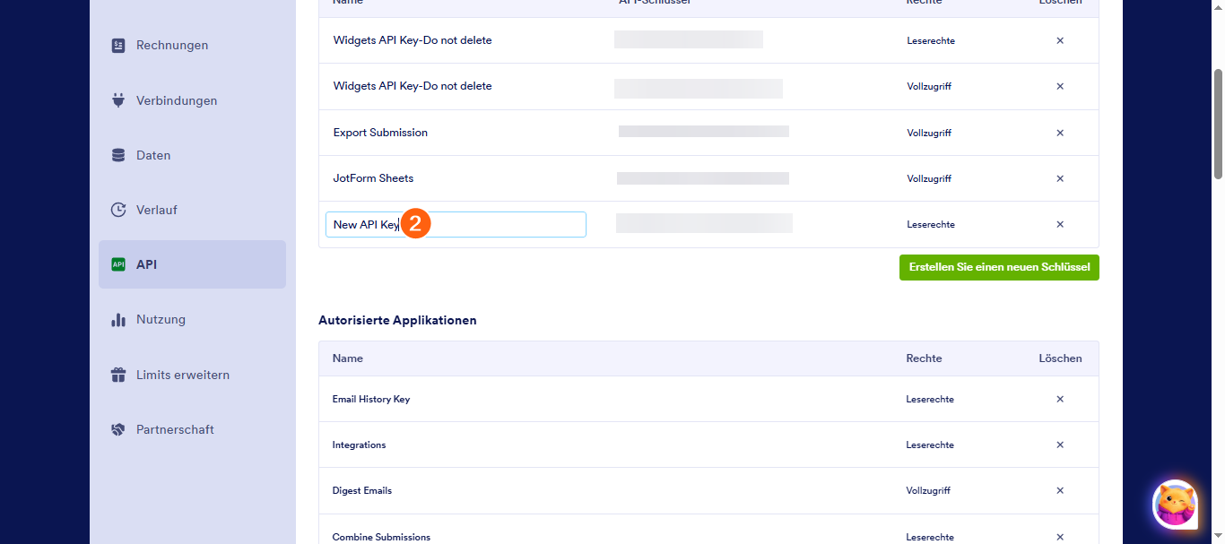Screen dimensions: 1225x544
Task: Click Name header in Autorisierte Applikationen table
Action: coord(348,358)
